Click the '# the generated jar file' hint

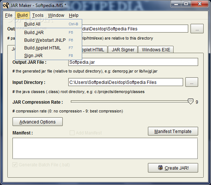(85, 71)
